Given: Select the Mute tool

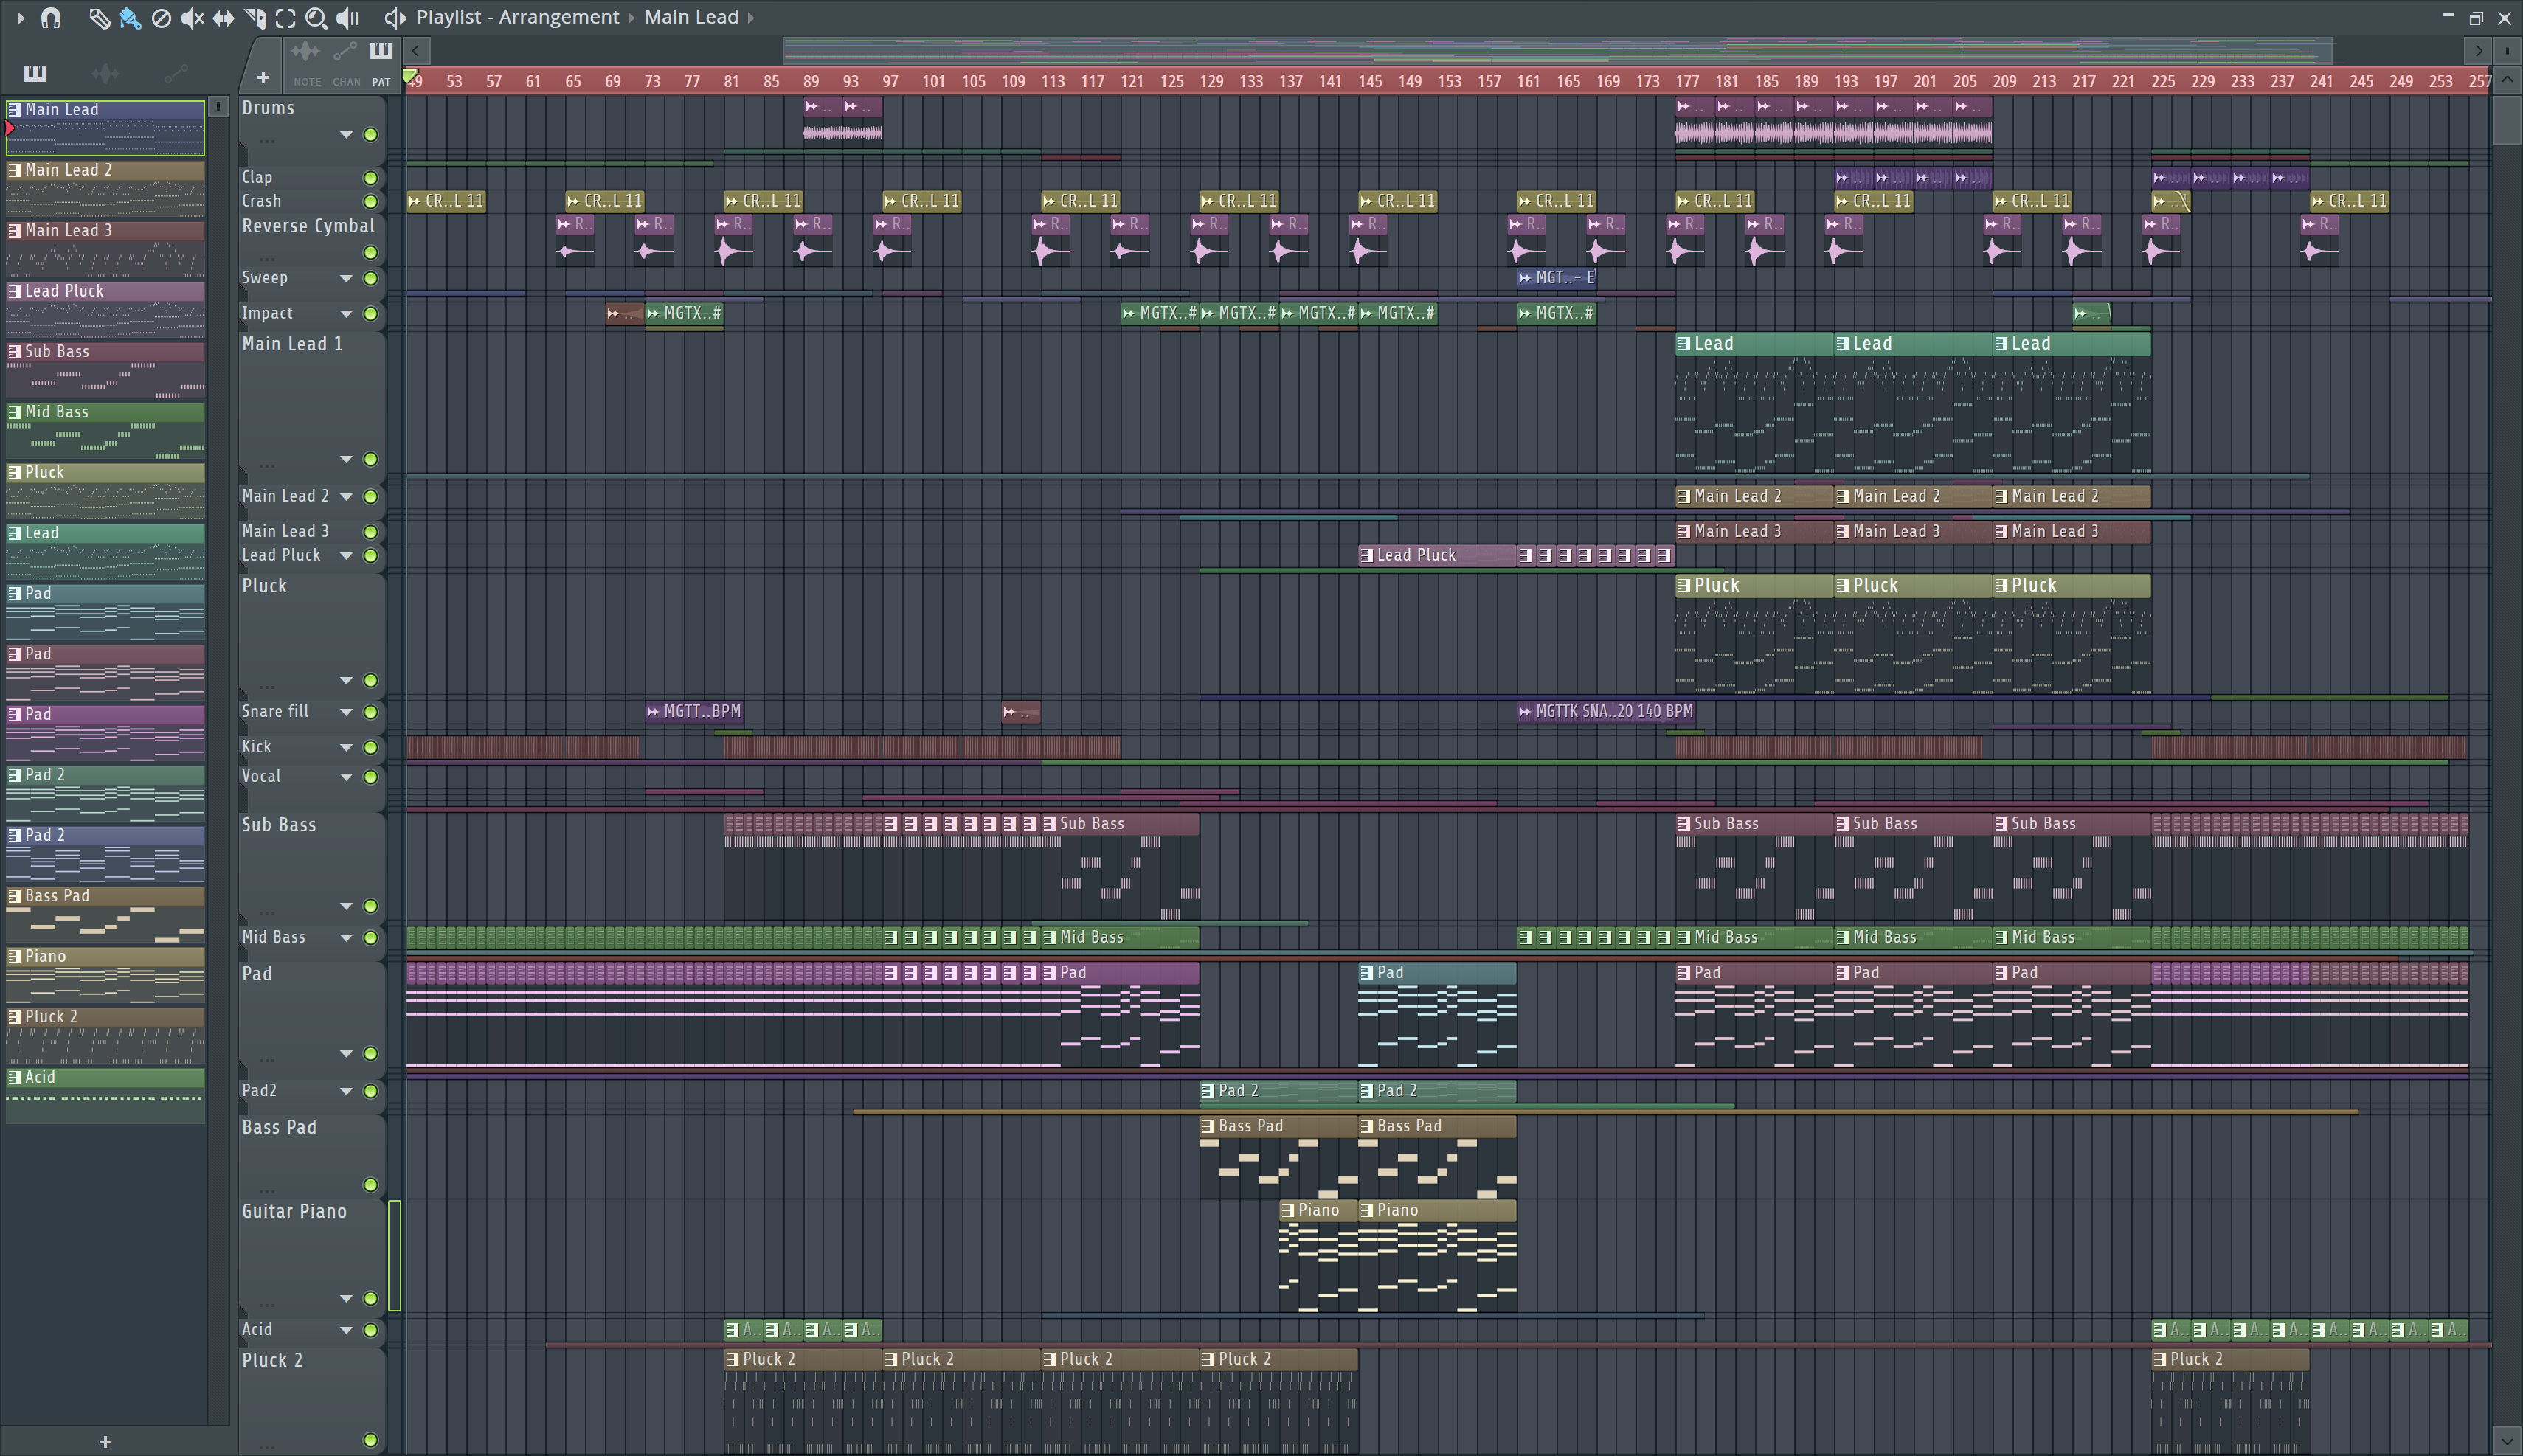Looking at the screenshot, I should (x=192, y=18).
